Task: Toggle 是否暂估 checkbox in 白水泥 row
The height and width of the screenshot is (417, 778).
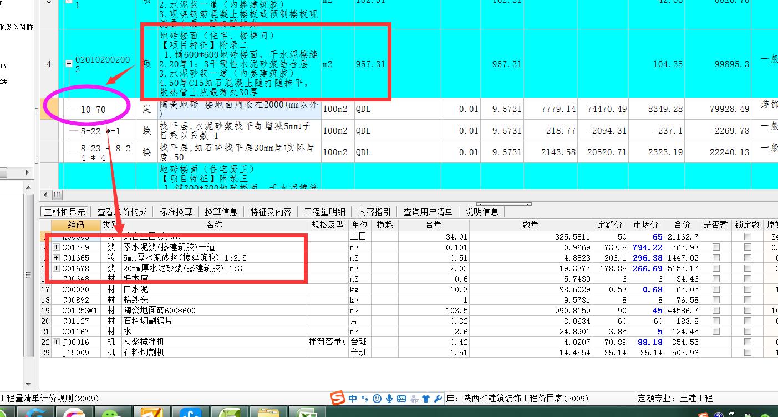Action: (716, 289)
